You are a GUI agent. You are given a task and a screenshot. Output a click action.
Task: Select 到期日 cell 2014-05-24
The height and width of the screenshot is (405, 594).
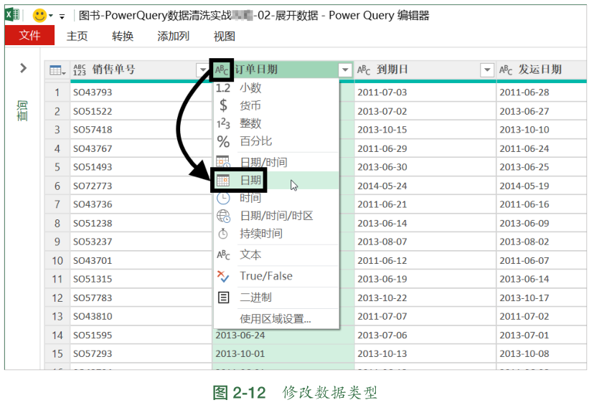pos(425,186)
